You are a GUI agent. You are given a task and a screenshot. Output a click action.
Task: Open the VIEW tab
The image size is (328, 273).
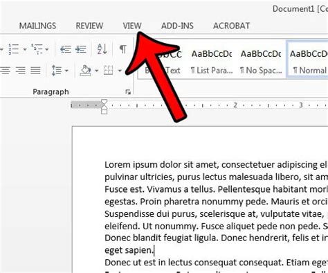(x=132, y=26)
